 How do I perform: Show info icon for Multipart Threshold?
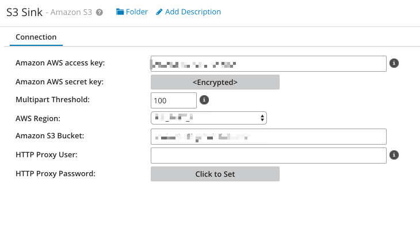[x=204, y=100]
